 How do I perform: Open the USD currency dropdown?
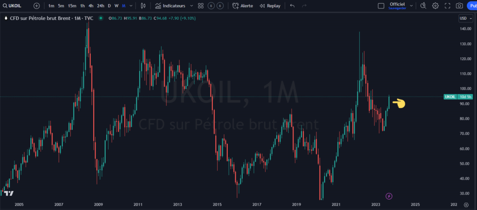pos(465,18)
